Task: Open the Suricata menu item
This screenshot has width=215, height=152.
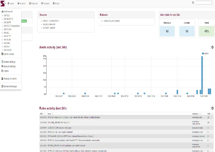Action: coord(45,4)
